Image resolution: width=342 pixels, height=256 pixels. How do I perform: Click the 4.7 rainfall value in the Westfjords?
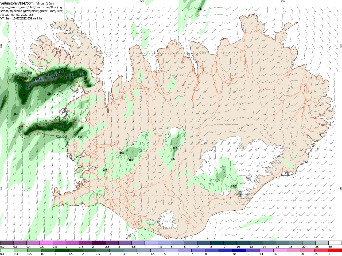(x=35, y=80)
